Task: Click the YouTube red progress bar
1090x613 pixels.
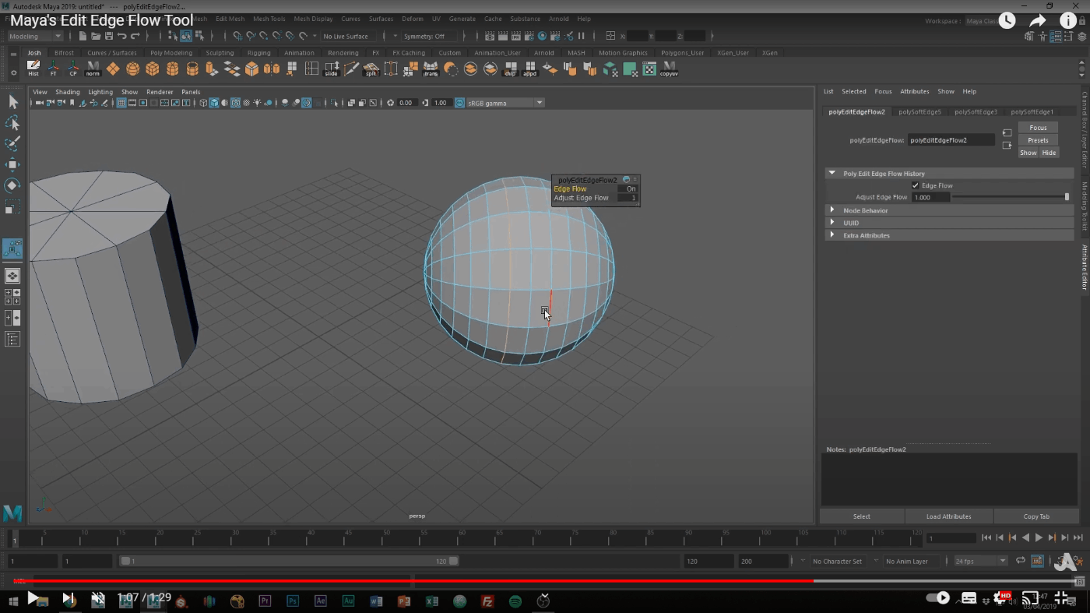Action: click(x=413, y=581)
